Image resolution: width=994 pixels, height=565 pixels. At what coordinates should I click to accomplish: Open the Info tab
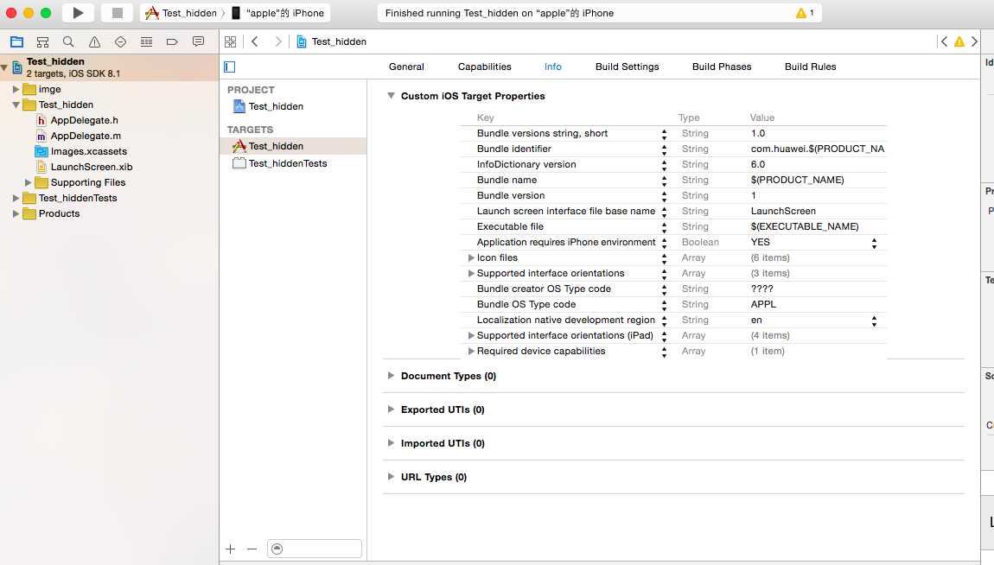coord(553,67)
